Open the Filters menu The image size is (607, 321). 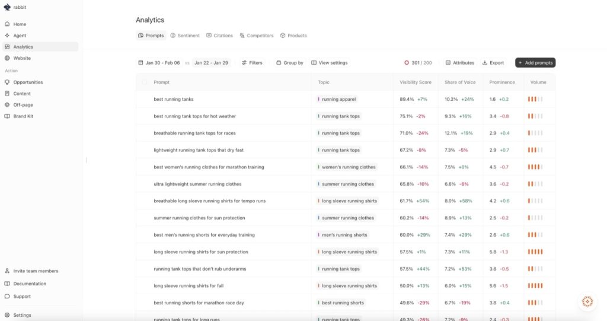click(x=252, y=63)
